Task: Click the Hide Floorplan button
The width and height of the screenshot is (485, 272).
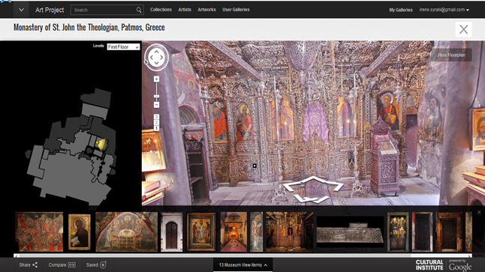Action: [451, 55]
